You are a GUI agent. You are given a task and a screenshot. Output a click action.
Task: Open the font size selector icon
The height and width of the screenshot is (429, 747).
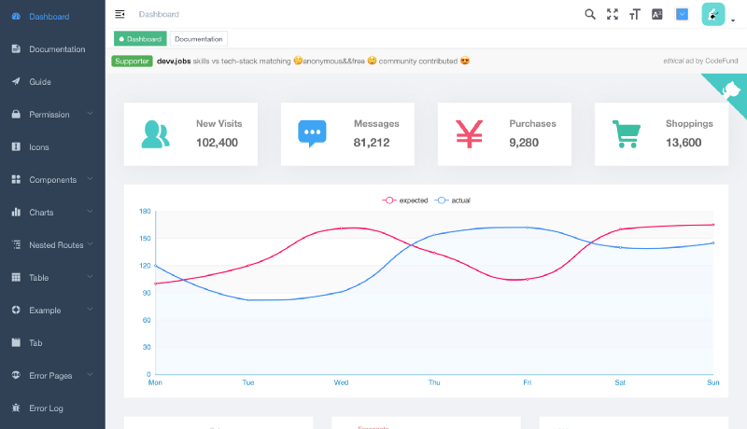point(635,14)
